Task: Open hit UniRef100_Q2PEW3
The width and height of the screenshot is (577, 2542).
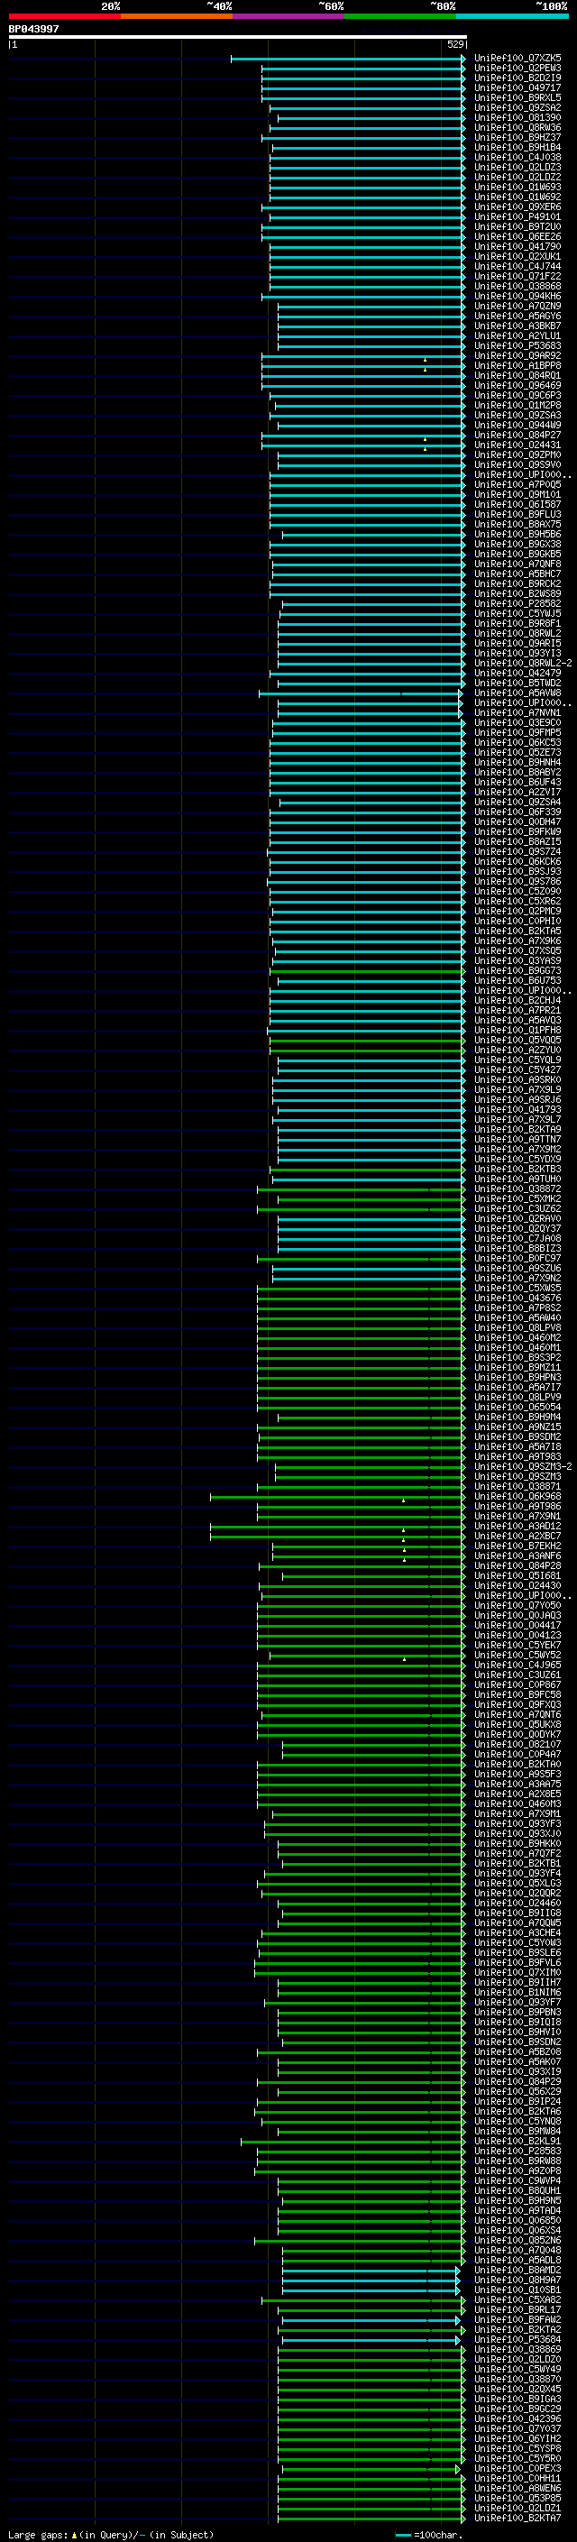Action: (517, 69)
